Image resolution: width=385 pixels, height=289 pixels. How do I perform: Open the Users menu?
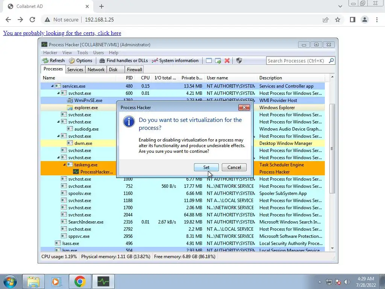tap(99, 53)
